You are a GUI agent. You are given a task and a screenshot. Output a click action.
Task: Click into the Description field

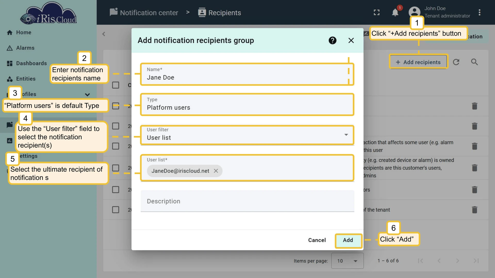pyautogui.click(x=247, y=201)
